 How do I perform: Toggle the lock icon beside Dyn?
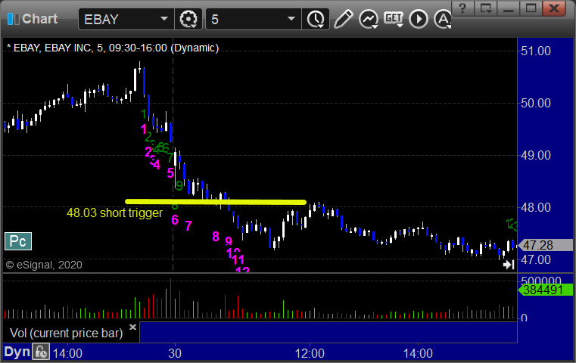[41, 352]
